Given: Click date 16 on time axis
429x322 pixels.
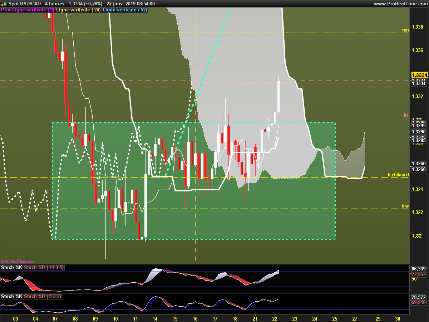Looking at the screenshot, I should pyautogui.click(x=195, y=318).
